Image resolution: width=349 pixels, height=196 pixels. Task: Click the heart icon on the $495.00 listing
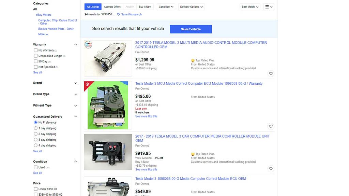tap(271, 126)
